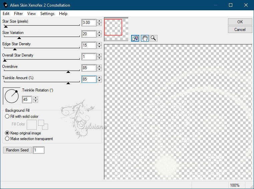Viewport: 254px width, 189px height.
Task: Open the View menu
Action: 31,14
